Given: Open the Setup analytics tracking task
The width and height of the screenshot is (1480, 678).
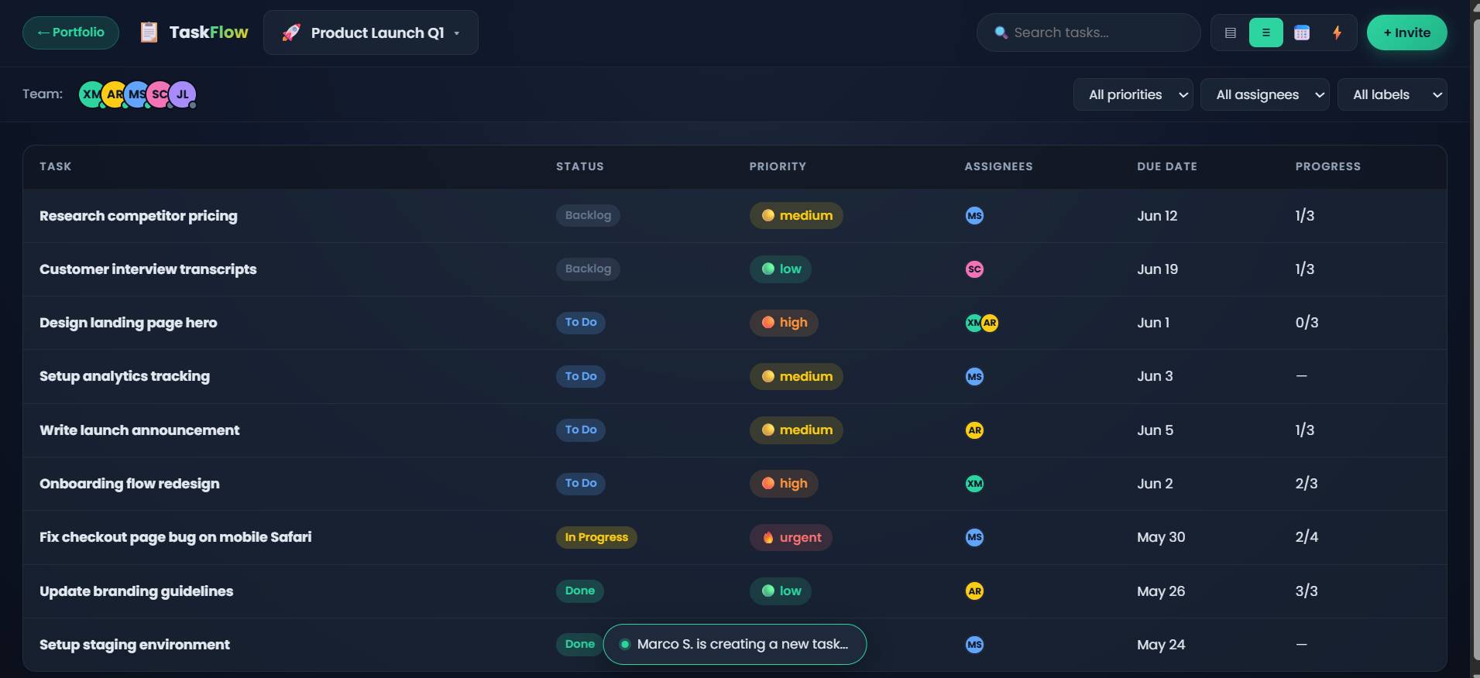Looking at the screenshot, I should tap(125, 376).
